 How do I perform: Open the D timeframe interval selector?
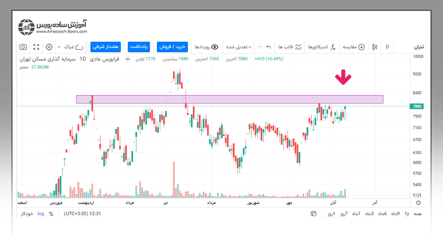tap(387, 47)
